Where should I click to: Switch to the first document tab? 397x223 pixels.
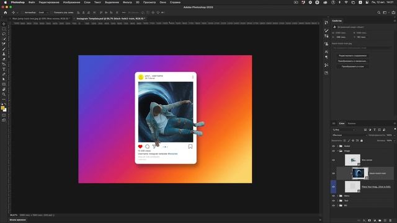pos(40,19)
